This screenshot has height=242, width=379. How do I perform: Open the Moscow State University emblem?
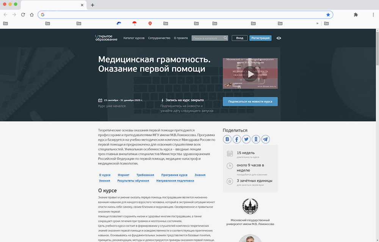(250, 206)
